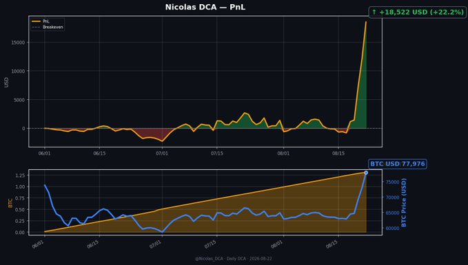This screenshot has width=468, height=265.
Task: Click the "0" tick on the PnL axis
Action: click(24, 129)
